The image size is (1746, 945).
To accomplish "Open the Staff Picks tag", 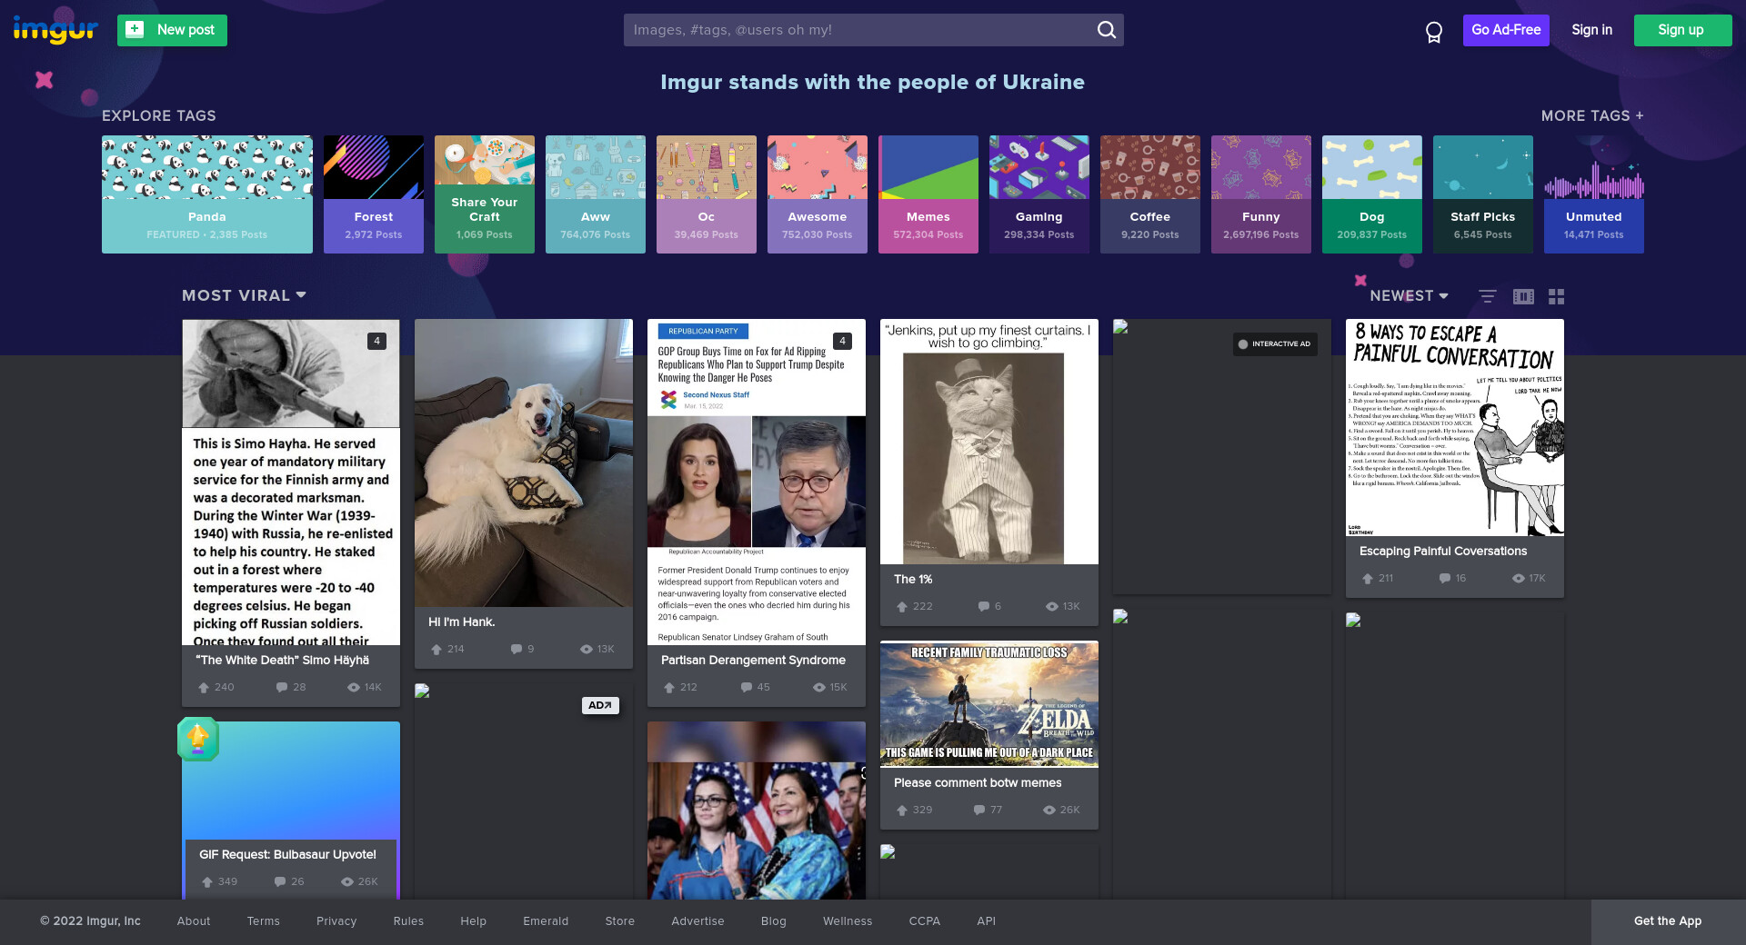I will pos(1483,194).
